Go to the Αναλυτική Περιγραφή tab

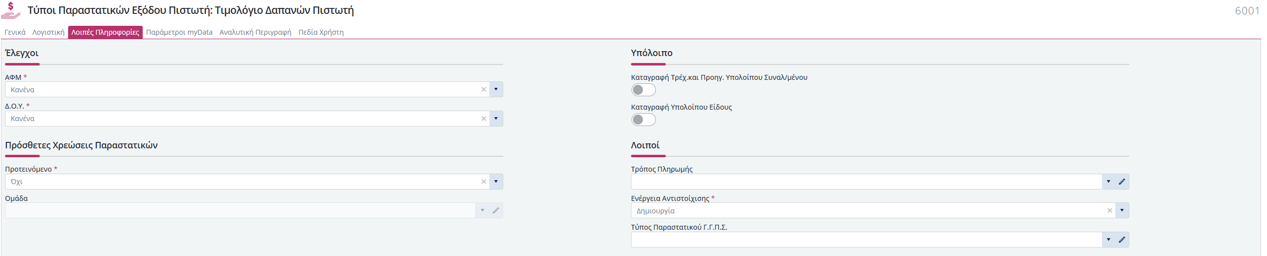pos(255,32)
